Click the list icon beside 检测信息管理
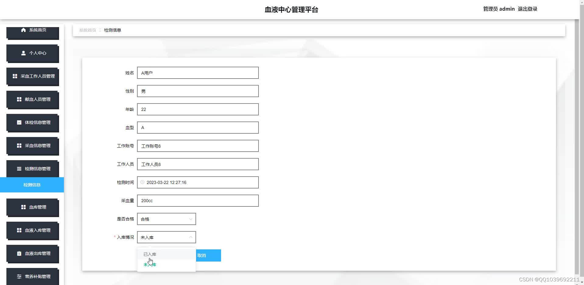 pyautogui.click(x=19, y=169)
